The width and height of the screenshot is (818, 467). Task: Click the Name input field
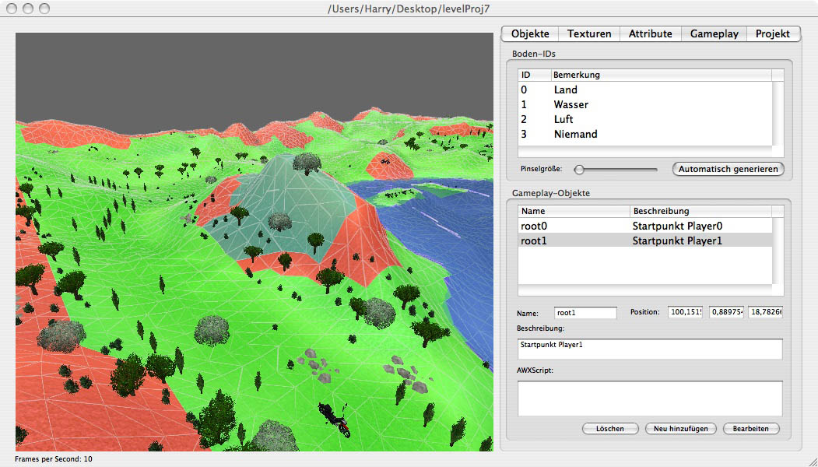(x=585, y=312)
